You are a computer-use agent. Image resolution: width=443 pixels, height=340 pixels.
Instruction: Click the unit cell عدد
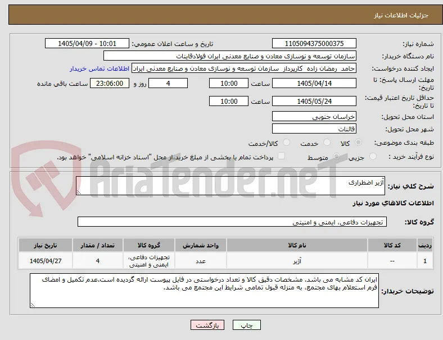201,261
